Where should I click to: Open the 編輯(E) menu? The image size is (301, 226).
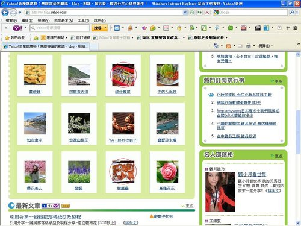pyautogui.click(x=27, y=20)
